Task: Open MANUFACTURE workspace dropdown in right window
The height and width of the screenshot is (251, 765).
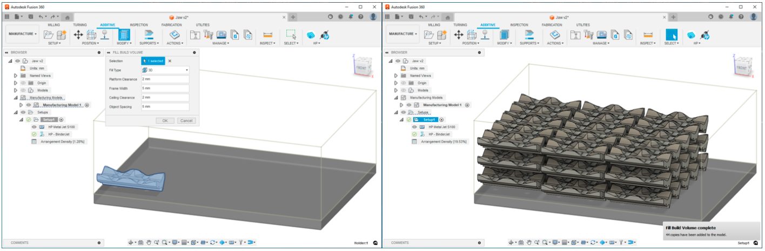Action: (402, 33)
